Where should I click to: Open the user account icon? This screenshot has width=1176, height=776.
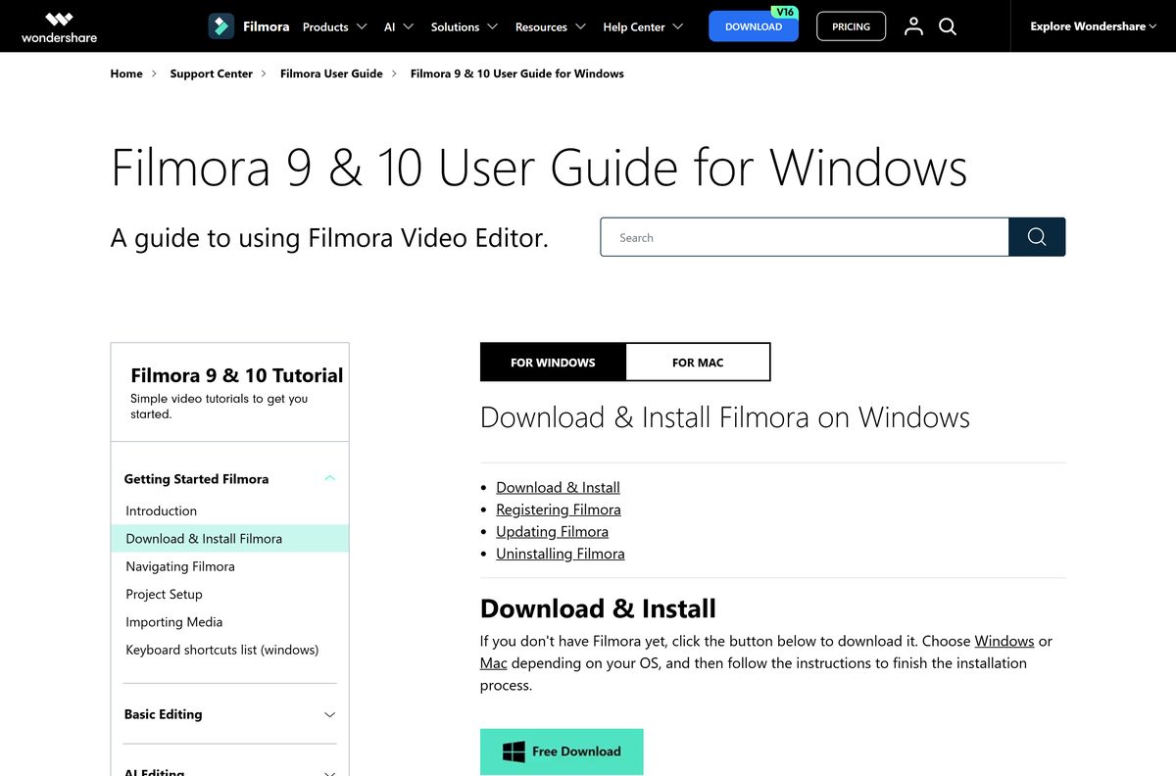(x=913, y=26)
